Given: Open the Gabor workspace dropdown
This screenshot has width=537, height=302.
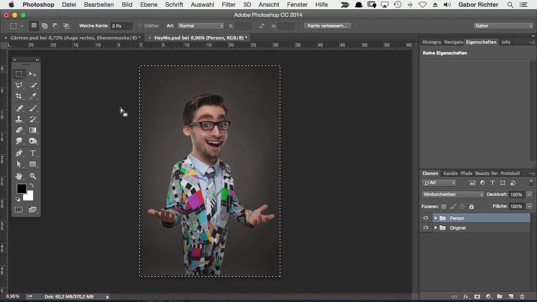Looking at the screenshot, I should (x=503, y=26).
